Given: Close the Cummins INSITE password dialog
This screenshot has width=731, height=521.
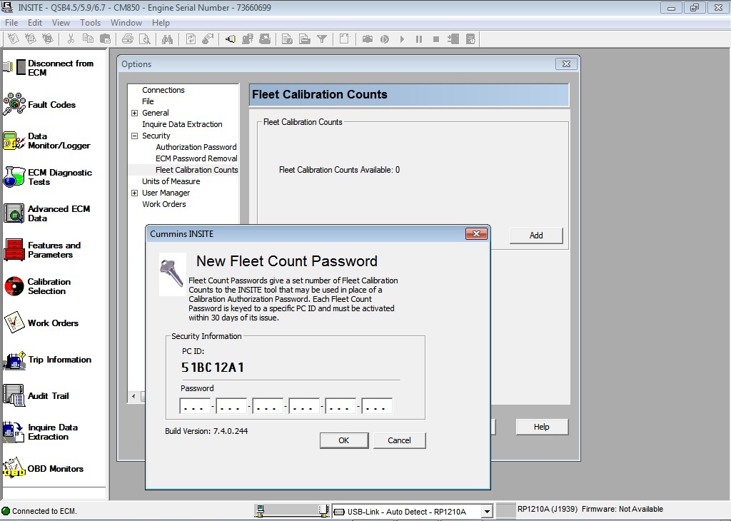Looking at the screenshot, I should coord(476,233).
